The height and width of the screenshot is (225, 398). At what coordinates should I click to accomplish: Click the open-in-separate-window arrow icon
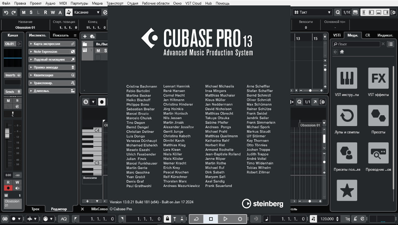(315, 102)
